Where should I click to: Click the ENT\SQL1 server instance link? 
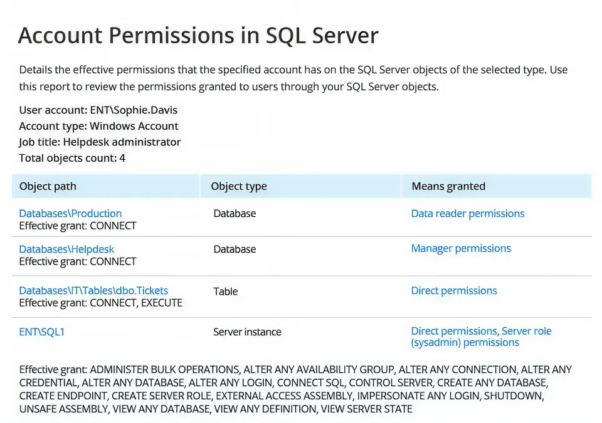pos(41,332)
